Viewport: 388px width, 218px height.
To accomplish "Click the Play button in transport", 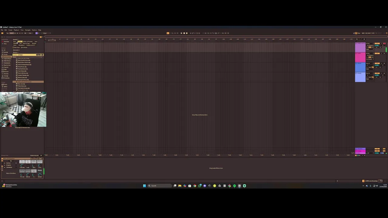I will [x=181, y=33].
